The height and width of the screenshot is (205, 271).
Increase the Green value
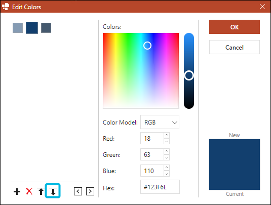click(x=167, y=151)
